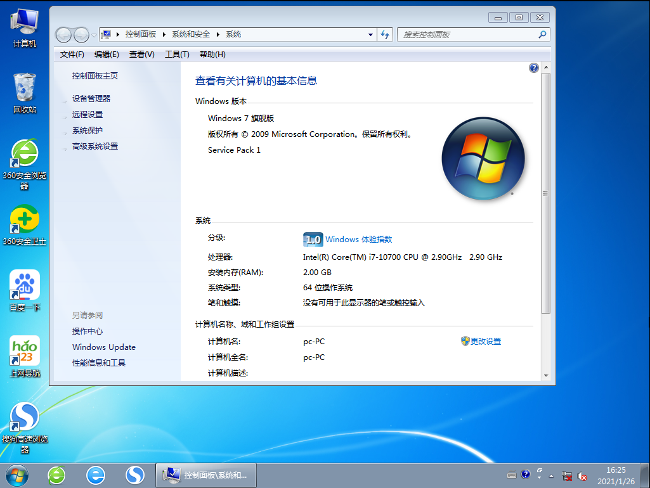Viewport: 650px width, 488px height.
Task: Open 查看(V) menu
Action: click(x=142, y=55)
